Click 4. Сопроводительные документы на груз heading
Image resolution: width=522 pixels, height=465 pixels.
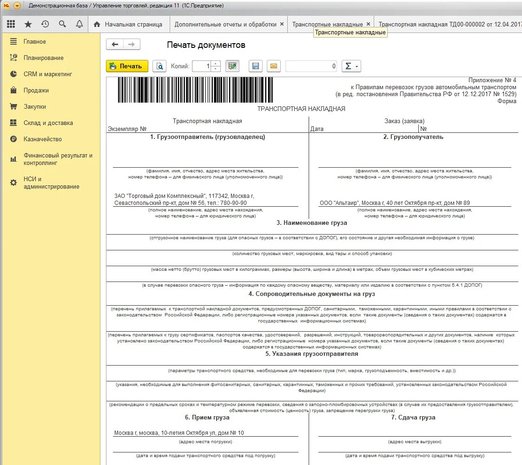click(311, 294)
